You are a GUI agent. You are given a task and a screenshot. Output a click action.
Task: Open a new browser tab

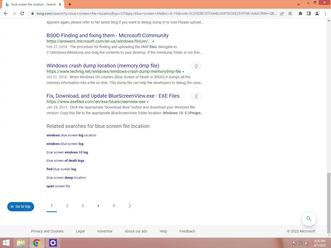coord(70,4)
